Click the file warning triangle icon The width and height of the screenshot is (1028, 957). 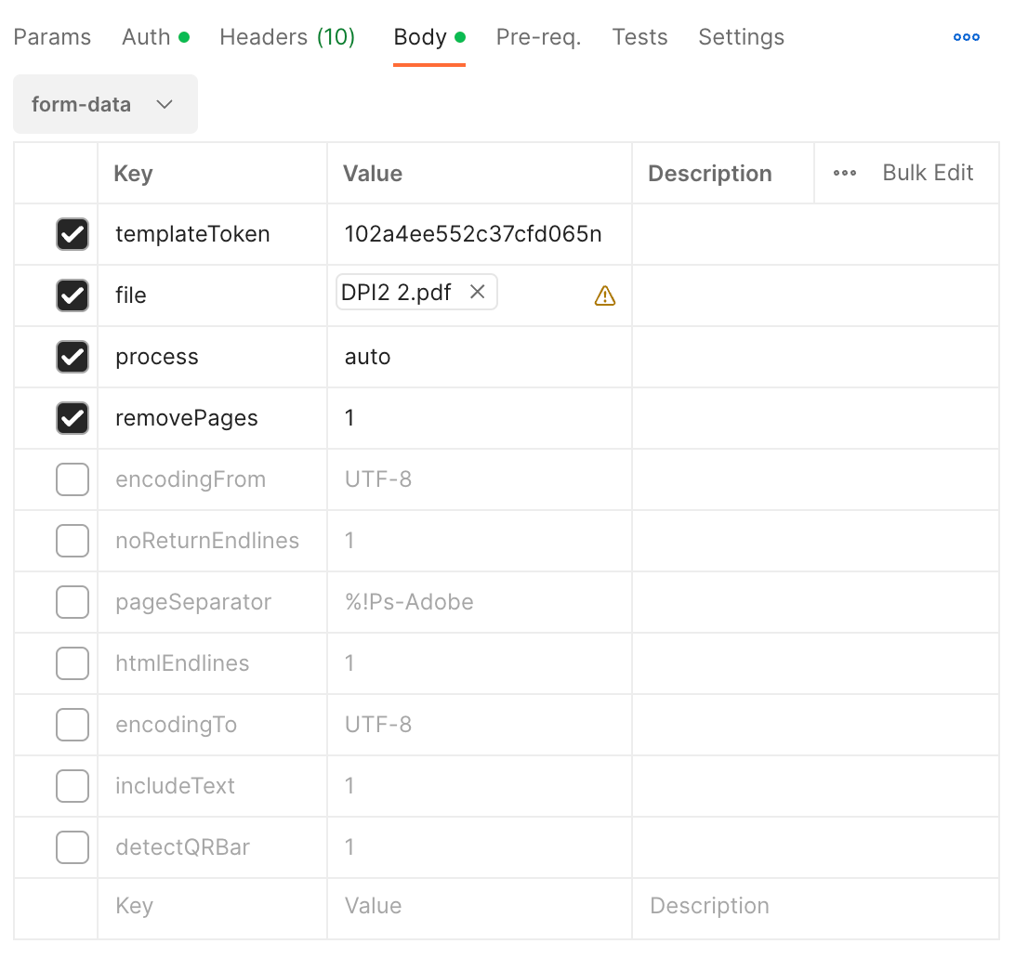coord(604,295)
